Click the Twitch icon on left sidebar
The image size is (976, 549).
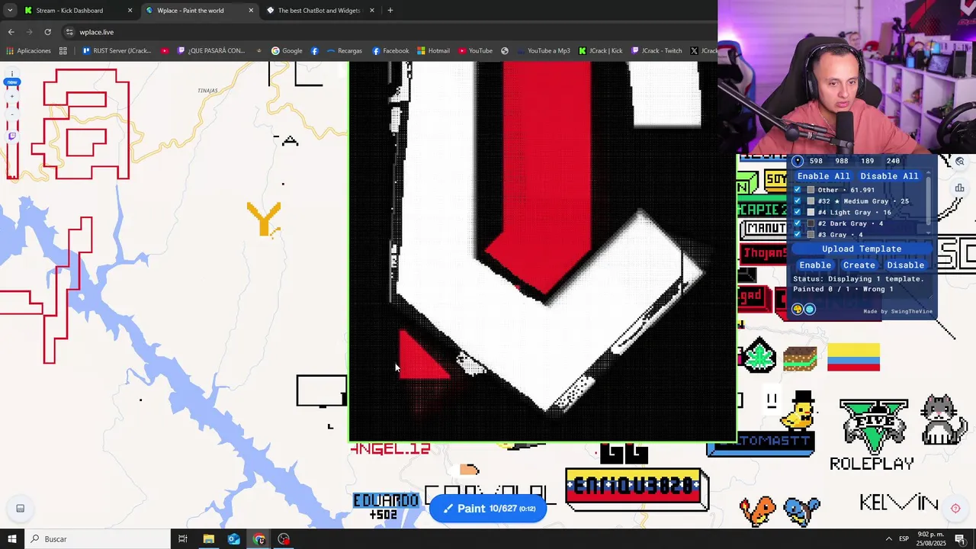[12, 136]
